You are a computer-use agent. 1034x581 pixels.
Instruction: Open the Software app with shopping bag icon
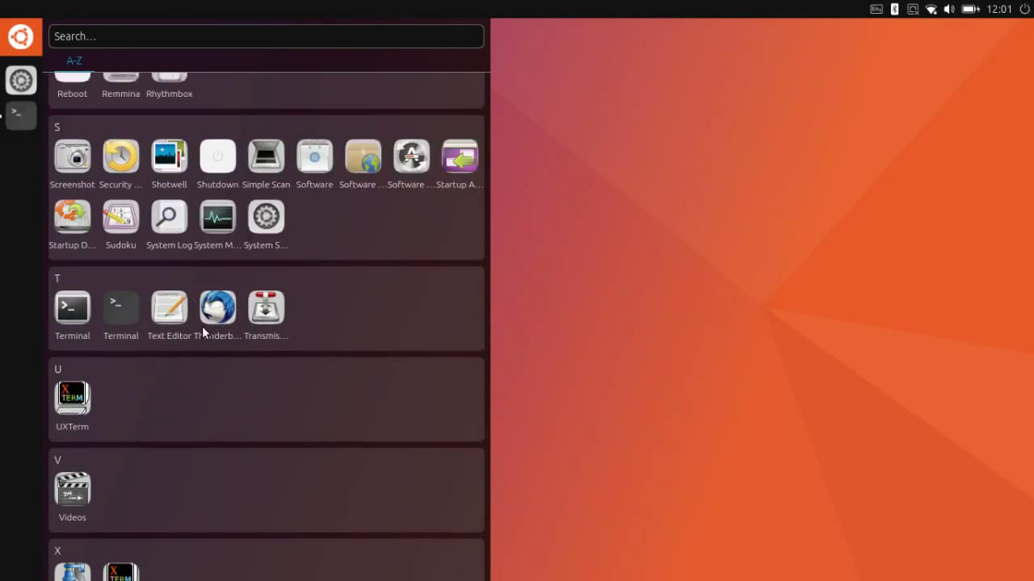click(314, 157)
